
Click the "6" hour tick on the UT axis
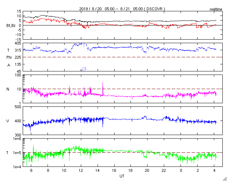31,170
